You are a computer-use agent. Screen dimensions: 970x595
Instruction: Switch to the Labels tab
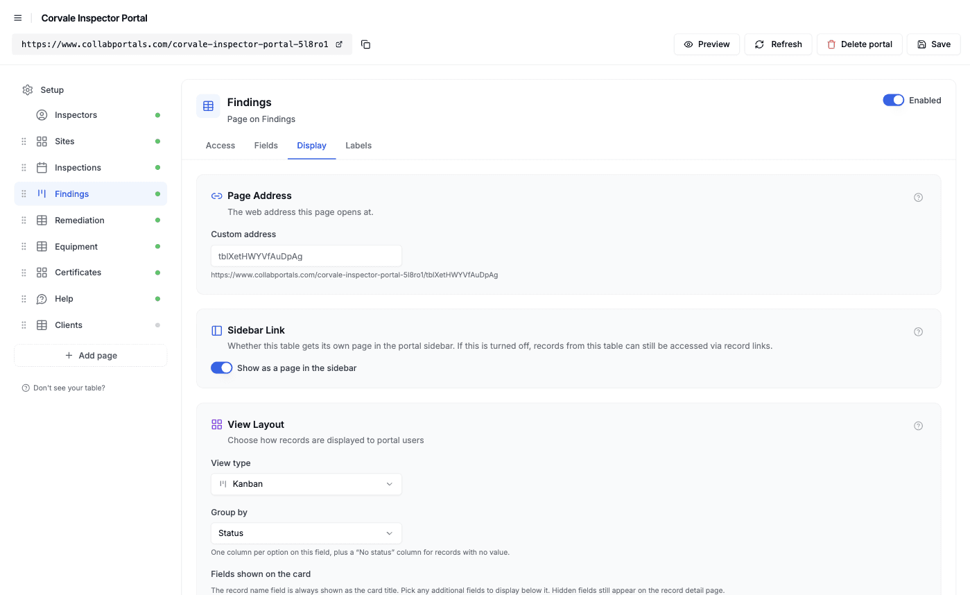tap(358, 146)
